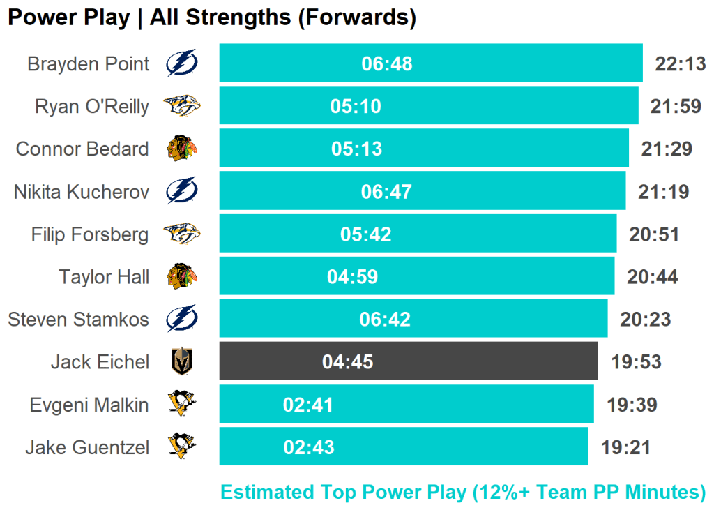Click the Predators logo beside Filip Forsberg
Viewport: 714px width, 510px height.
click(181, 234)
